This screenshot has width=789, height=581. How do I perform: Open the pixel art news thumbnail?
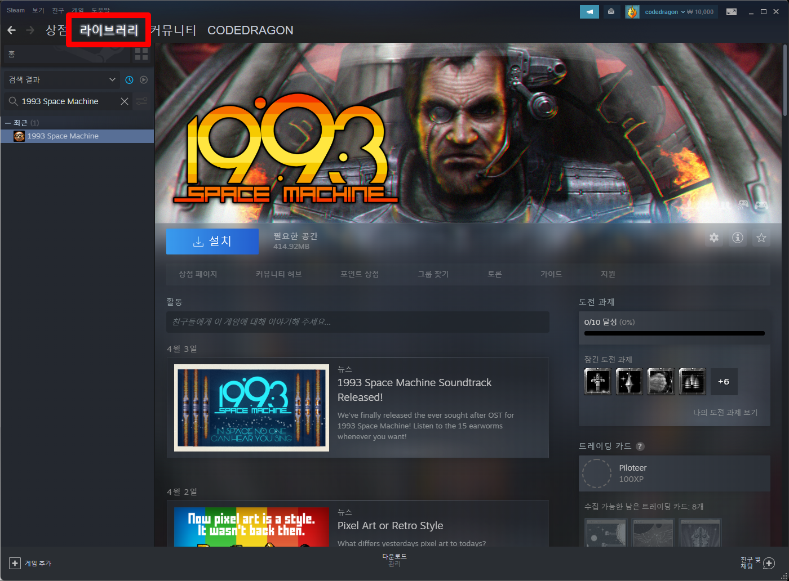tap(251, 527)
